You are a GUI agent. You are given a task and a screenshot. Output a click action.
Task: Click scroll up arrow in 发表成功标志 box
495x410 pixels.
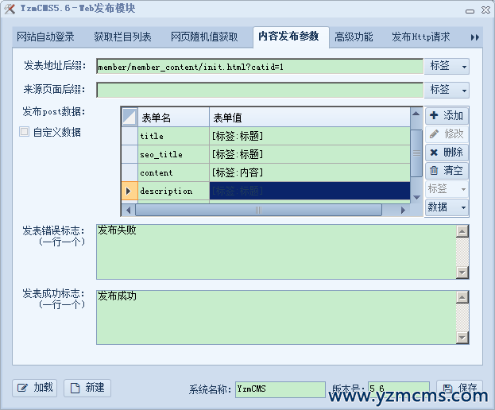pos(462,297)
